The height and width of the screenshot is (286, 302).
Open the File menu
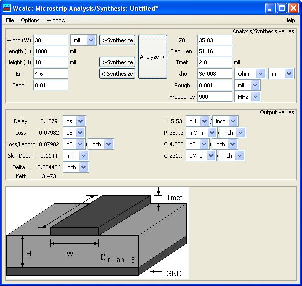10,20
